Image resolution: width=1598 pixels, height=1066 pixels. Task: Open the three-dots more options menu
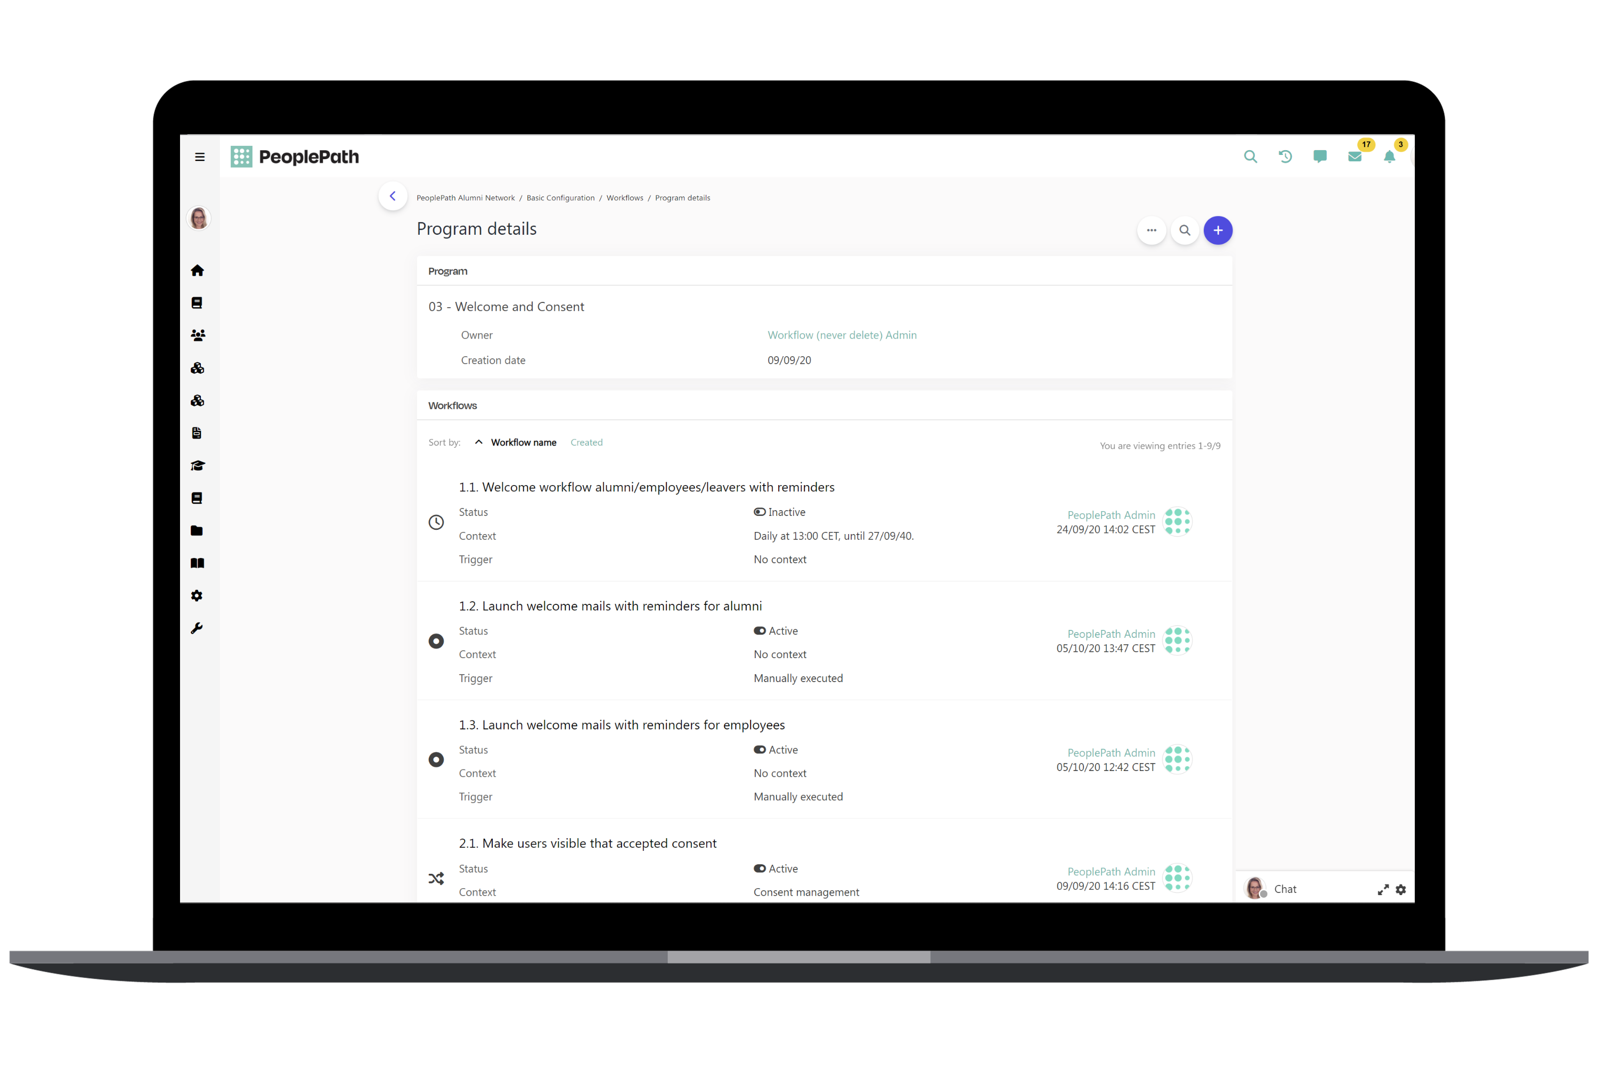[x=1151, y=231]
